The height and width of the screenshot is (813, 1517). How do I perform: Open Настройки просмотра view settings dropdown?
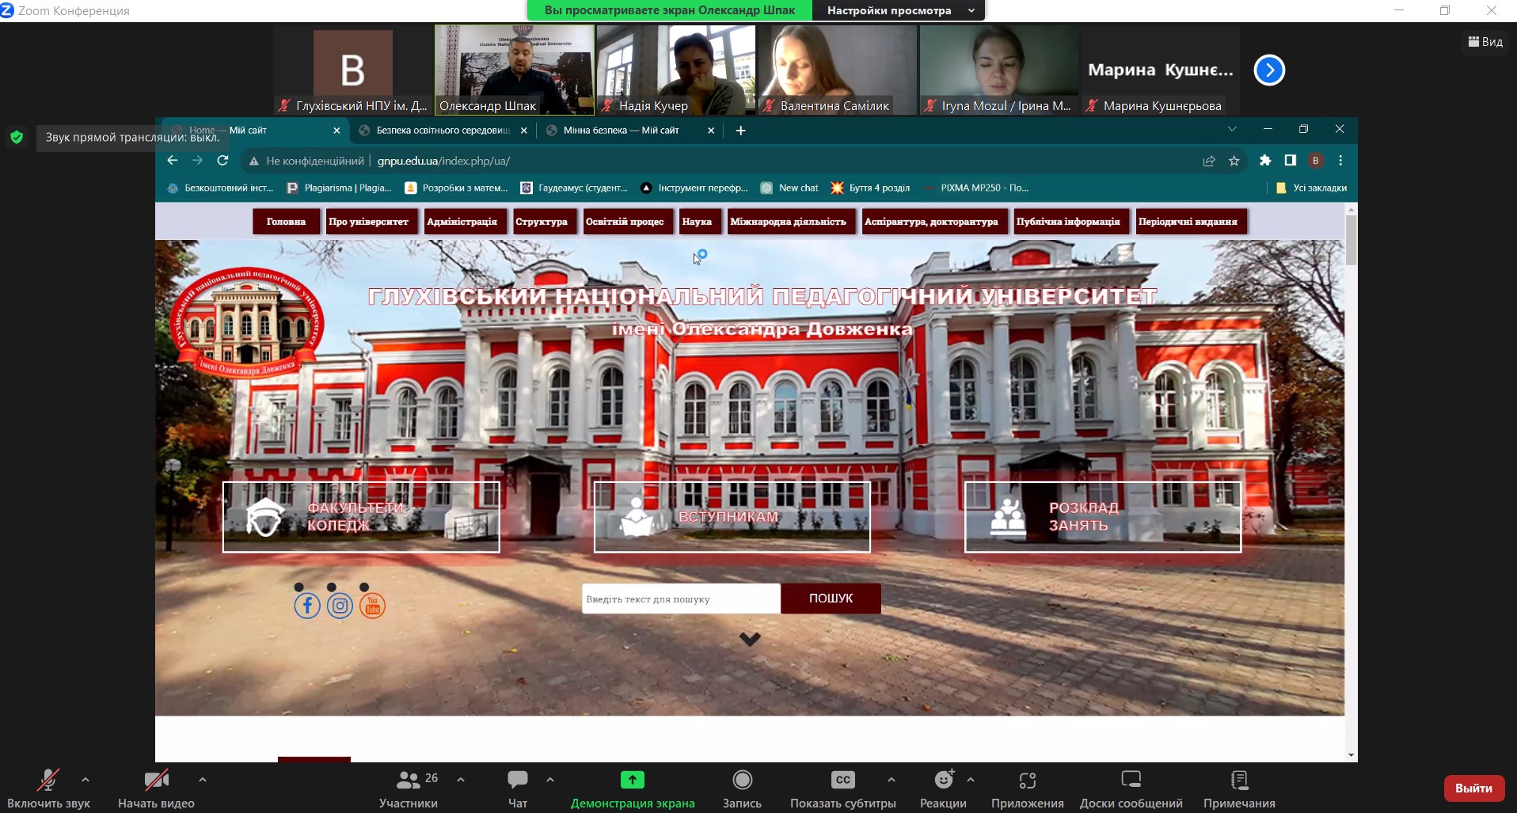[899, 10]
